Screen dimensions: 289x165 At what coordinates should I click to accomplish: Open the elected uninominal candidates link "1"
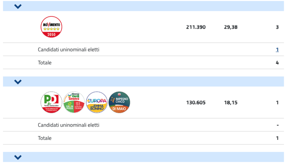point(277,50)
